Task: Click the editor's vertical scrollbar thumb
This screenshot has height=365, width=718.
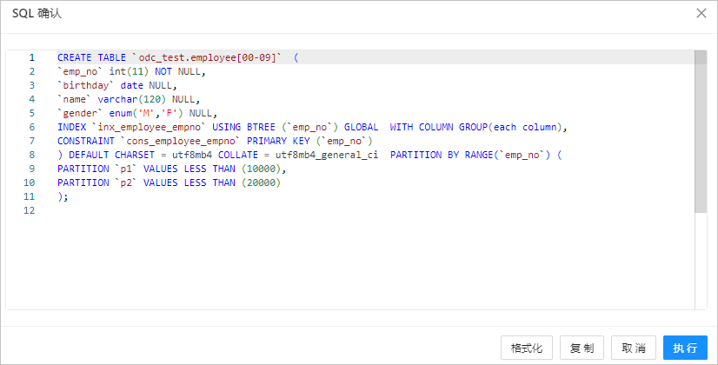Action: pyautogui.click(x=700, y=130)
